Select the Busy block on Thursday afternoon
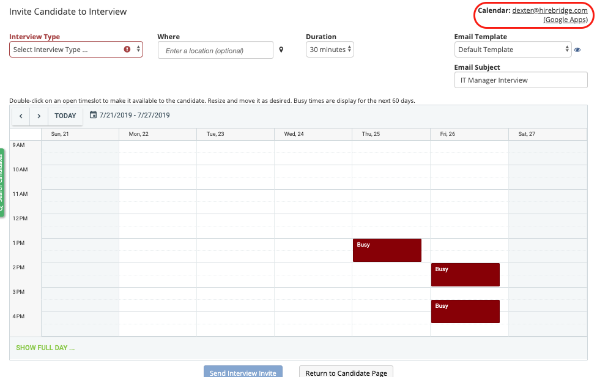This screenshot has width=597, height=377. pyautogui.click(x=387, y=250)
